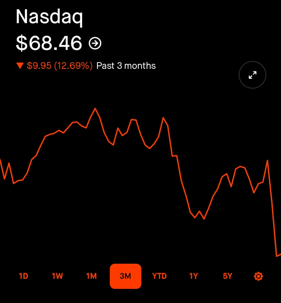The width and height of the screenshot is (281, 303).
Task: Click the lowest point at chart's end
Action: (x=277, y=256)
